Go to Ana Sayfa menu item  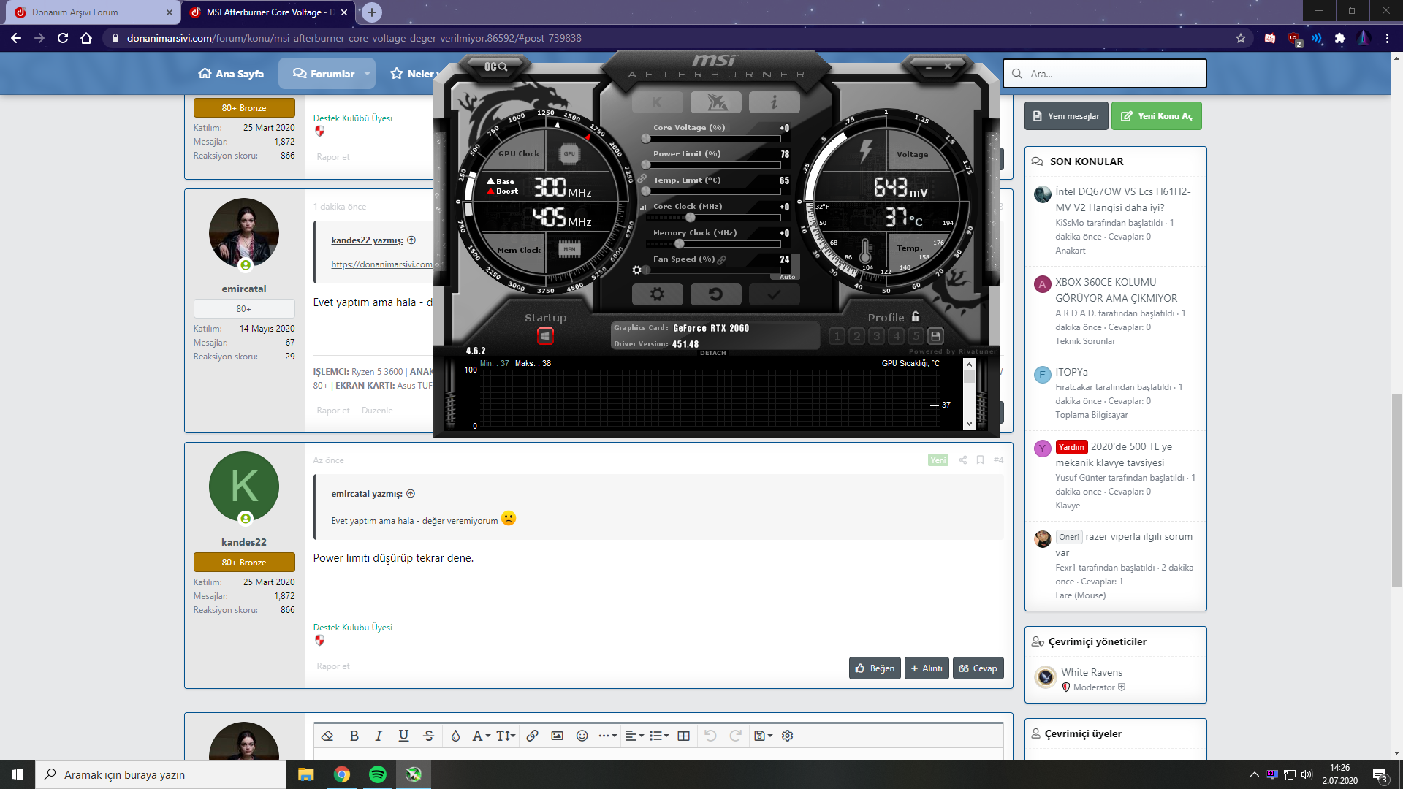coord(231,74)
